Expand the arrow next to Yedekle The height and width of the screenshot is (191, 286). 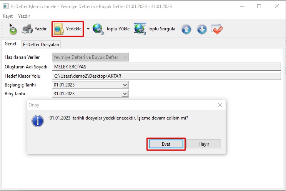(88, 29)
